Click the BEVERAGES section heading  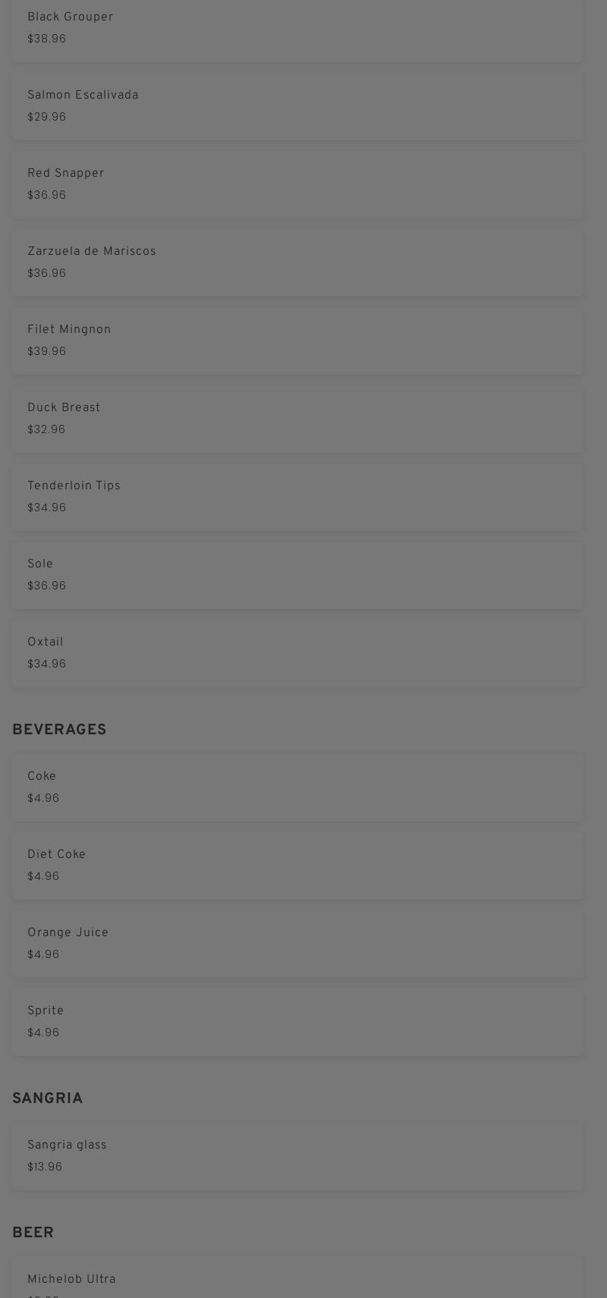coord(59,730)
